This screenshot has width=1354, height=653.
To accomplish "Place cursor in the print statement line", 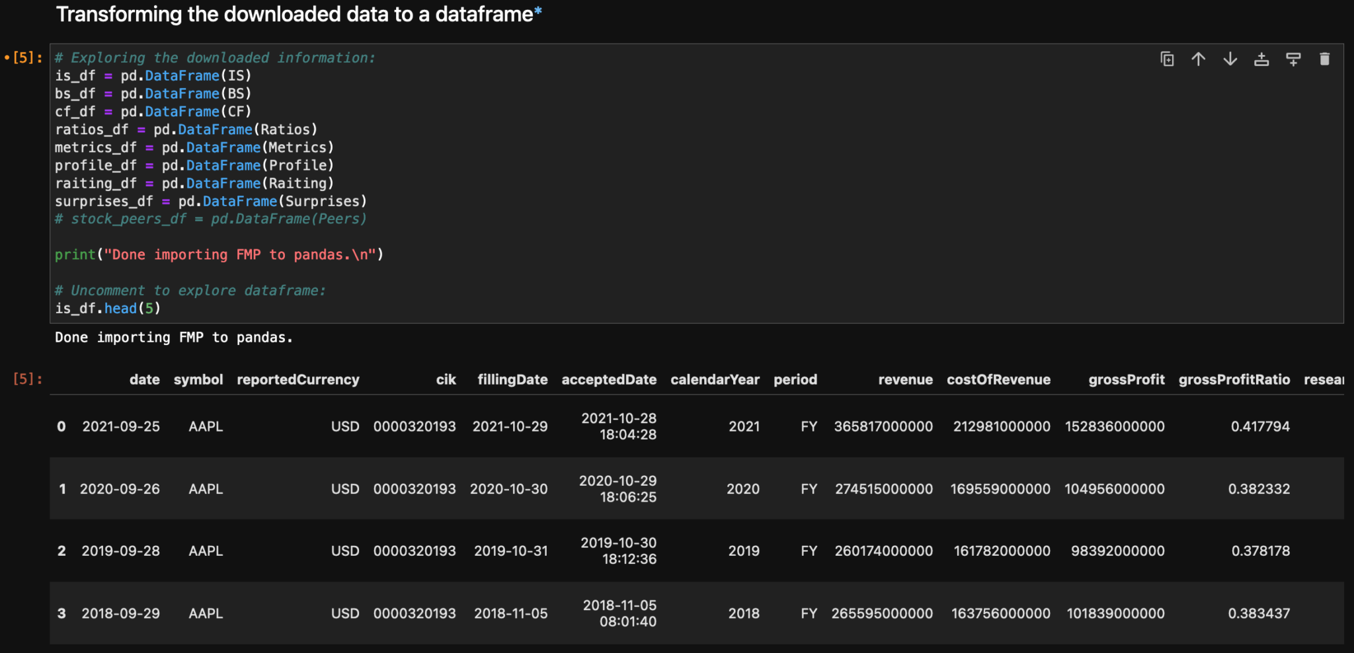I will [x=218, y=254].
